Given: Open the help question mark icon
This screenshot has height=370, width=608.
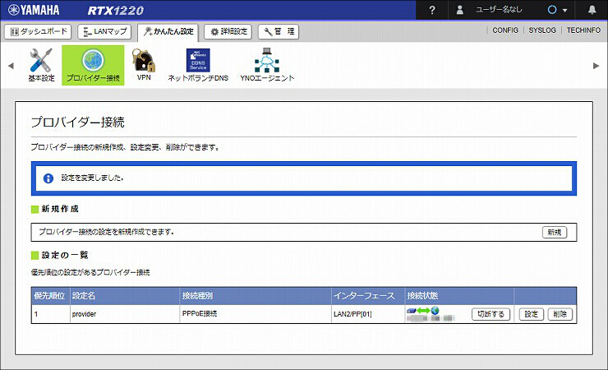Looking at the screenshot, I should [432, 10].
